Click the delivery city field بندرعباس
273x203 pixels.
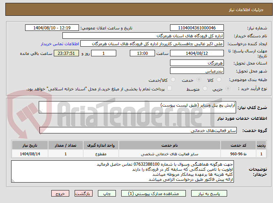tap(197, 71)
